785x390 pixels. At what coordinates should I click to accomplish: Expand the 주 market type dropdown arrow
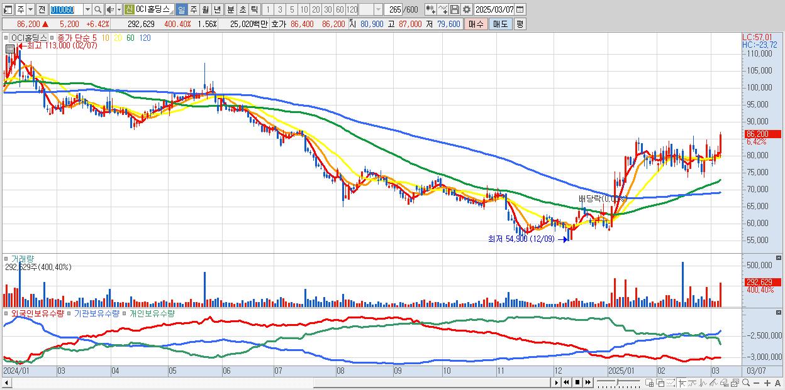point(30,10)
